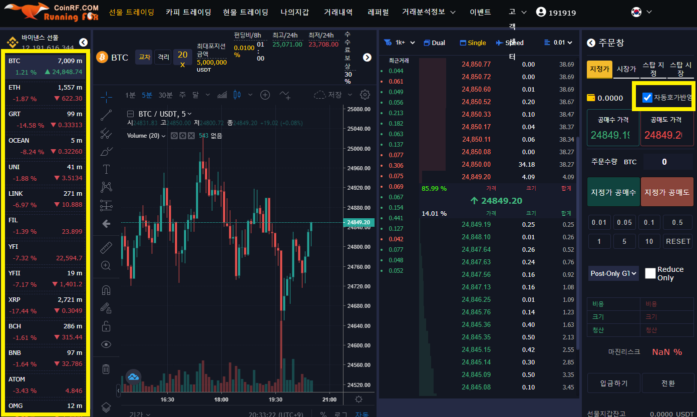Viewport: 697px width, 417px height.
Task: Select cross margin mode 교차
Action: (144, 57)
